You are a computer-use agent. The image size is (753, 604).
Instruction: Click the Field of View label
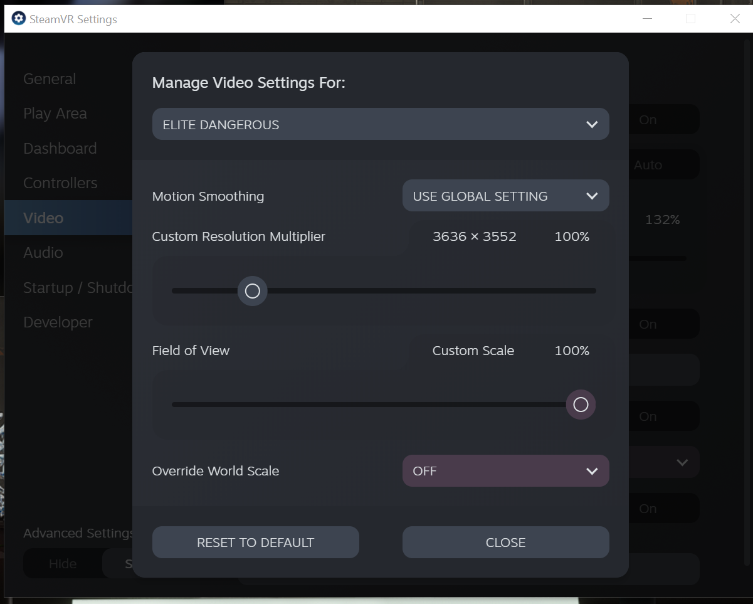191,351
